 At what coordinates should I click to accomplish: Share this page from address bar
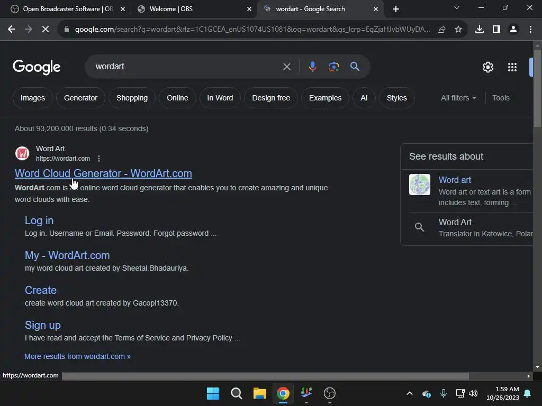coord(441,30)
